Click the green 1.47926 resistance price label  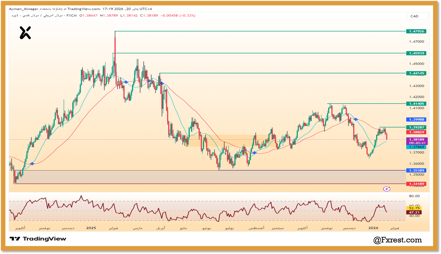416,31
